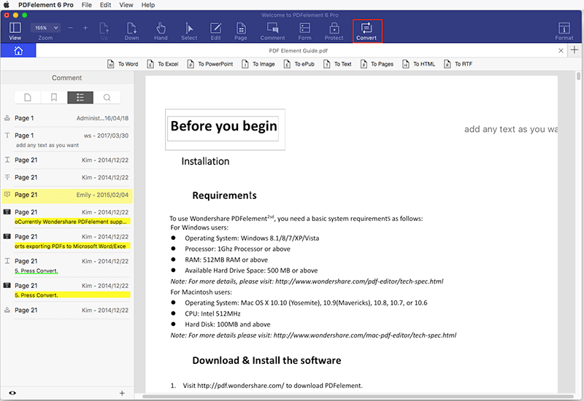
Task: Open the PDFelement 6 Pro app menu
Action: [46, 5]
